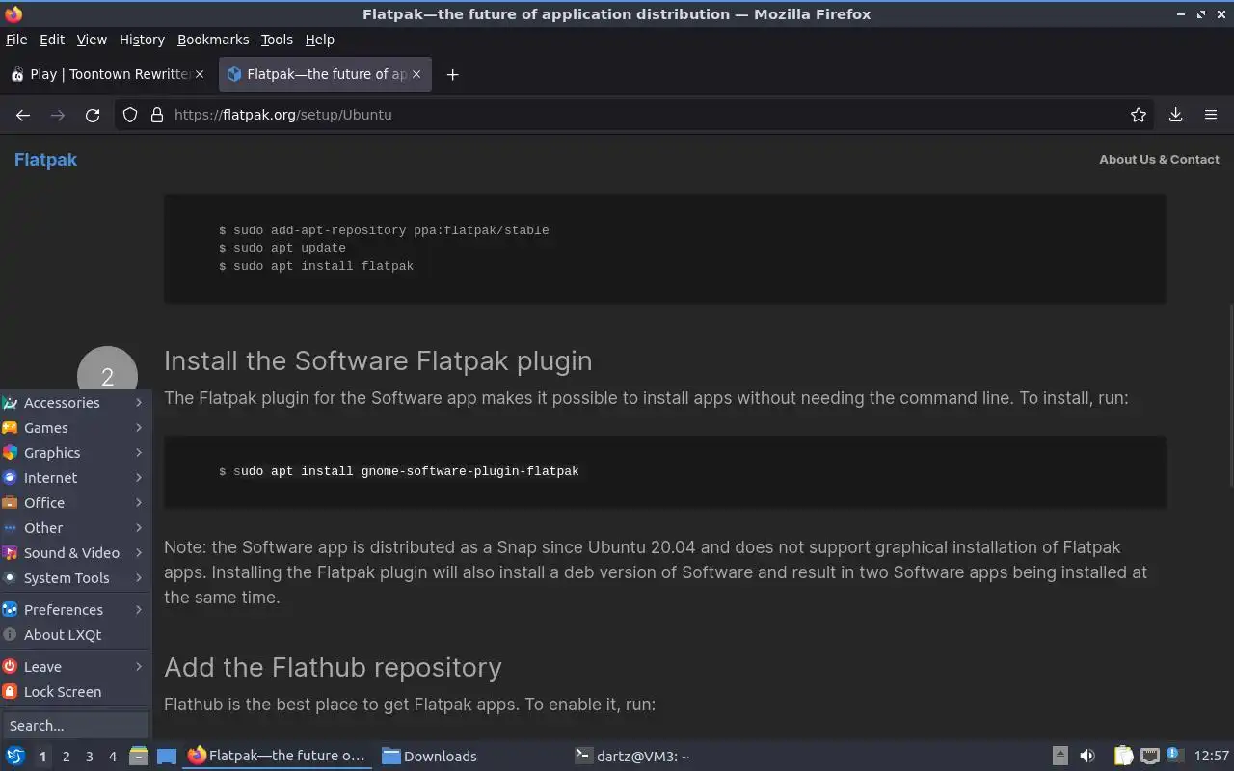The height and width of the screenshot is (771, 1234).
Task: Switch to the Play | Toontown Rewritten tab
Action: pyautogui.click(x=107, y=74)
